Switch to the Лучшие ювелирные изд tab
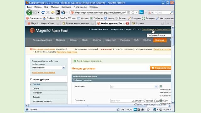 point(78,23)
